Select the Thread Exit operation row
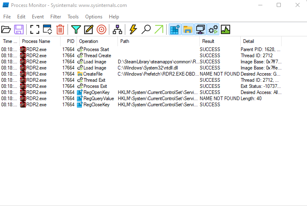This screenshot has width=307, height=206. (141, 80)
